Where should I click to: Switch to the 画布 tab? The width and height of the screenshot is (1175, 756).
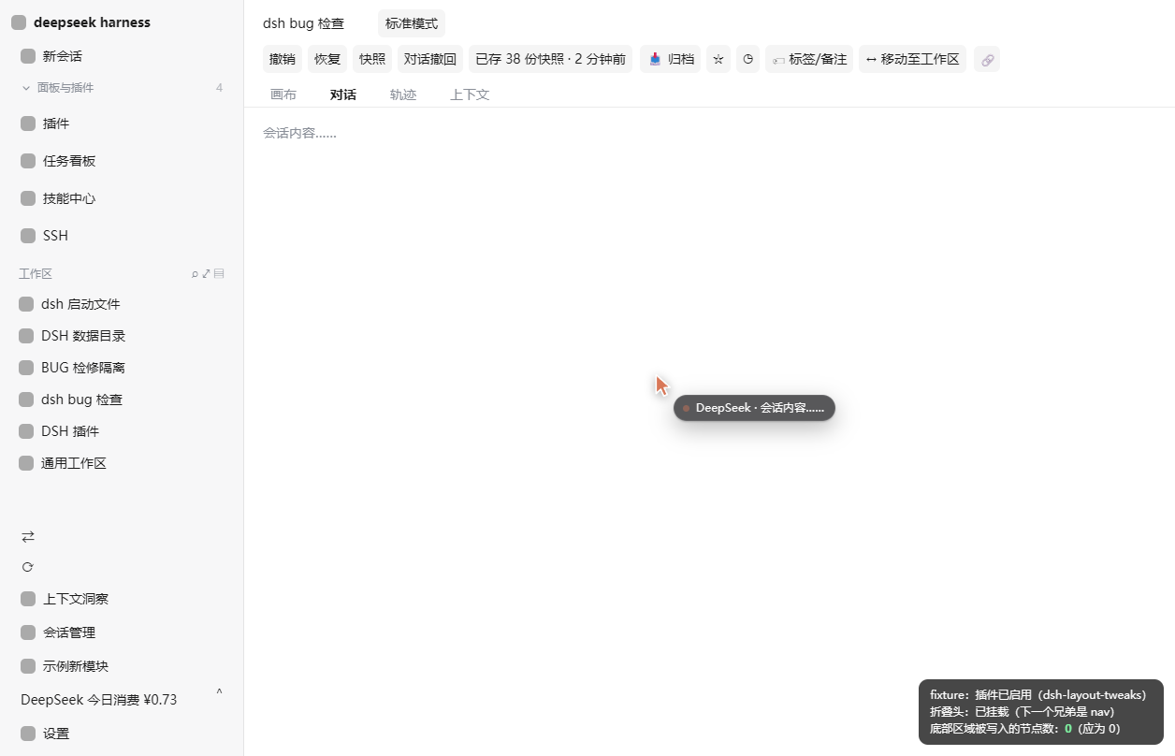click(x=283, y=94)
